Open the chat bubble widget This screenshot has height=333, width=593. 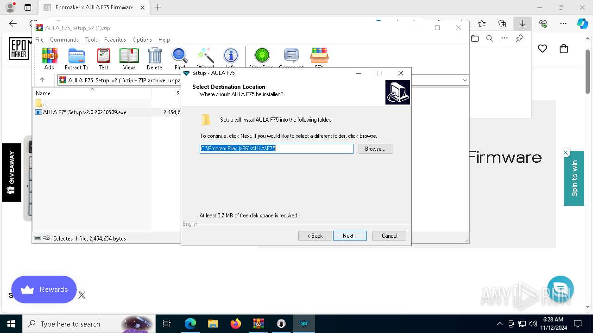click(x=561, y=289)
